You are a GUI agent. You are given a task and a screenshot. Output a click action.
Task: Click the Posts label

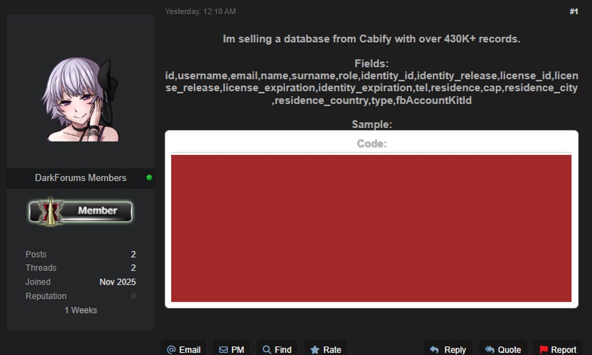36,254
